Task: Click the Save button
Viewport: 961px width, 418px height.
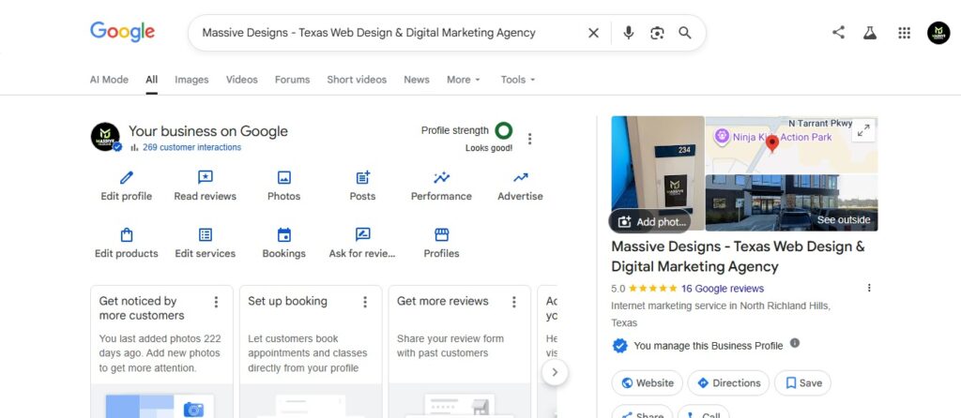Action: 803,383
